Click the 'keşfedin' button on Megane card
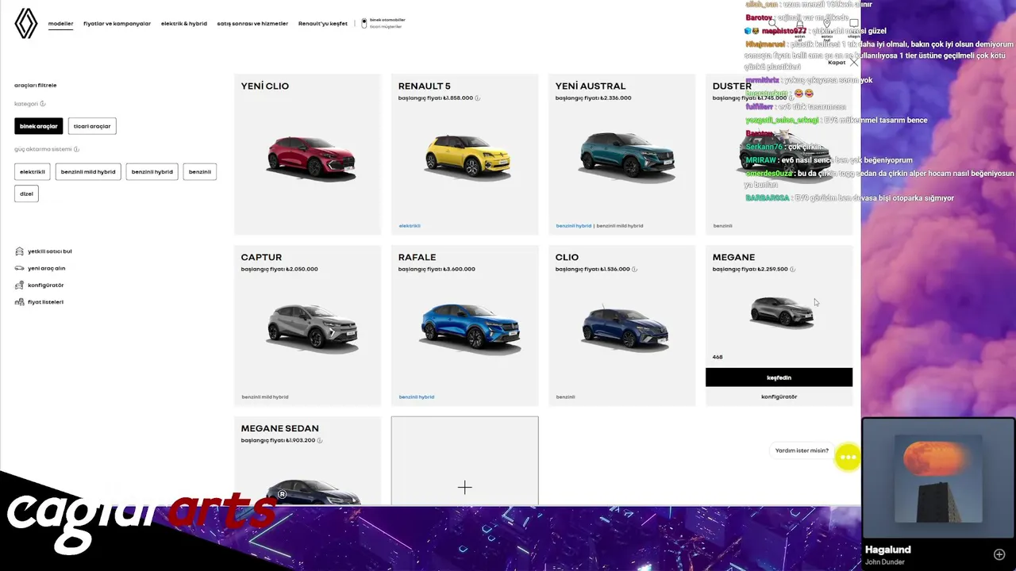Screen dimensions: 1016x571 pos(779,377)
